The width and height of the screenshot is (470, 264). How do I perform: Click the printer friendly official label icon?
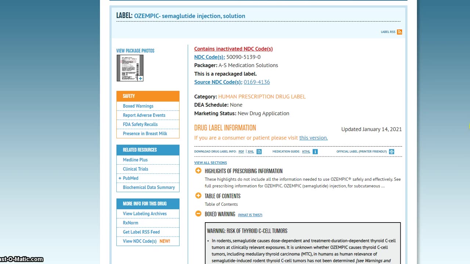click(391, 151)
